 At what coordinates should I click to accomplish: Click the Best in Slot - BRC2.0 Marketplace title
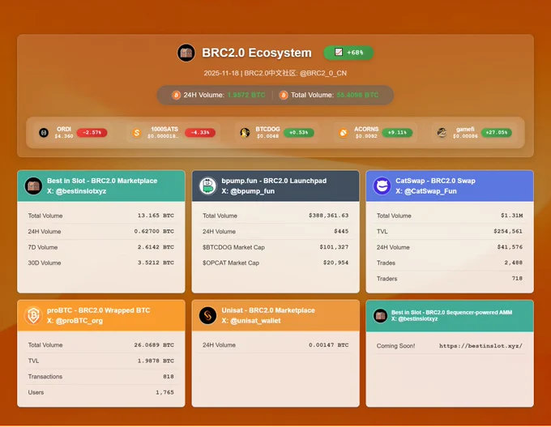102,181
